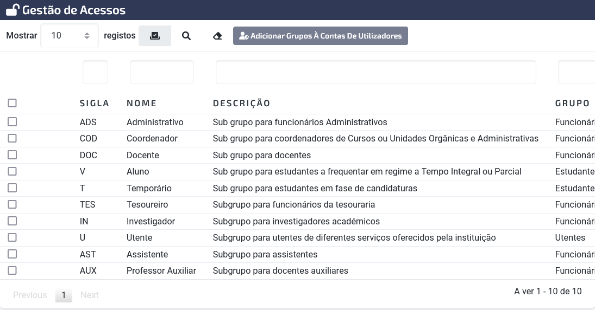Click the Next pagination link
595x310 pixels.
90,295
